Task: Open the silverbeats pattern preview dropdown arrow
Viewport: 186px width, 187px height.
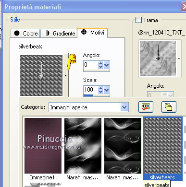Action: pos(66,75)
